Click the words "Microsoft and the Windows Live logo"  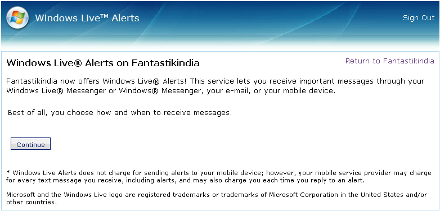click(54, 195)
